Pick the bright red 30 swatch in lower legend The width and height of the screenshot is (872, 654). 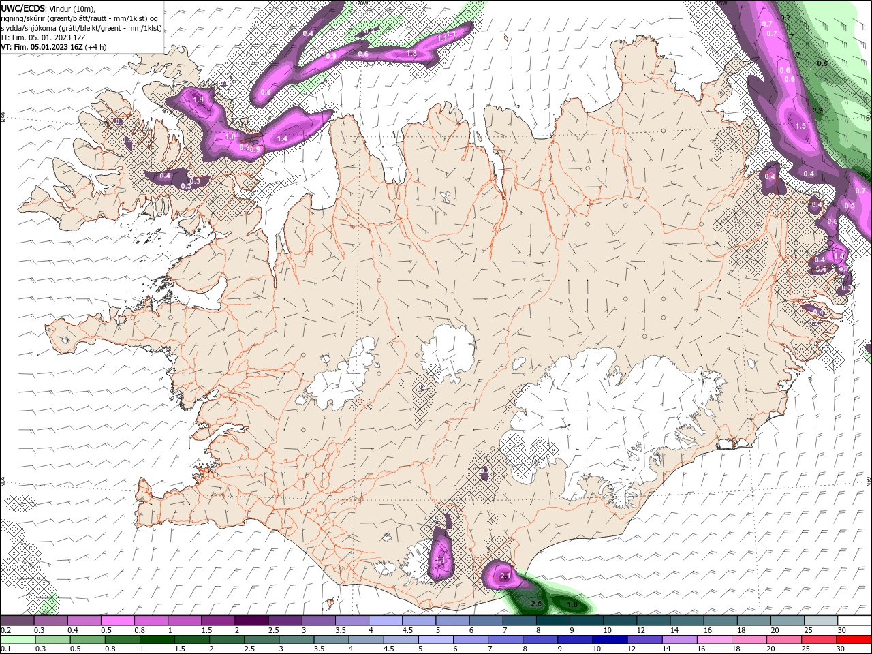[x=853, y=639]
